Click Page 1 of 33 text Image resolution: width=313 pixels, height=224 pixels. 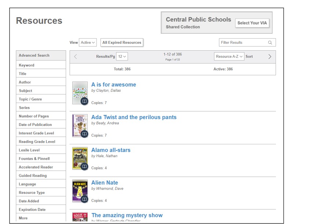tap(173, 59)
